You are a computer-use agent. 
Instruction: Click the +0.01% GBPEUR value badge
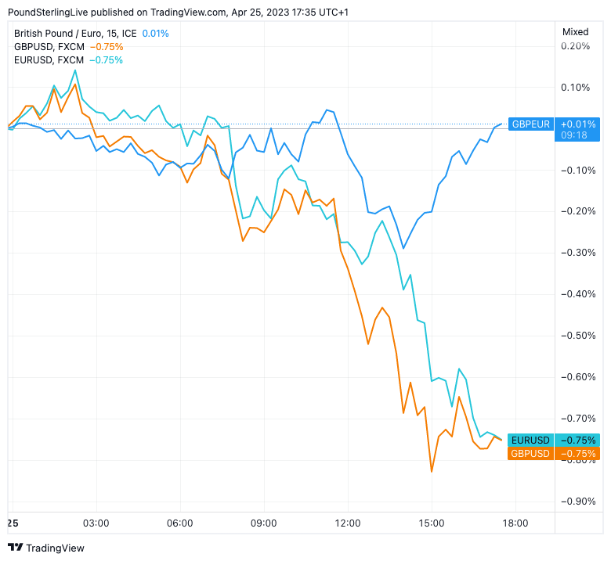point(577,124)
